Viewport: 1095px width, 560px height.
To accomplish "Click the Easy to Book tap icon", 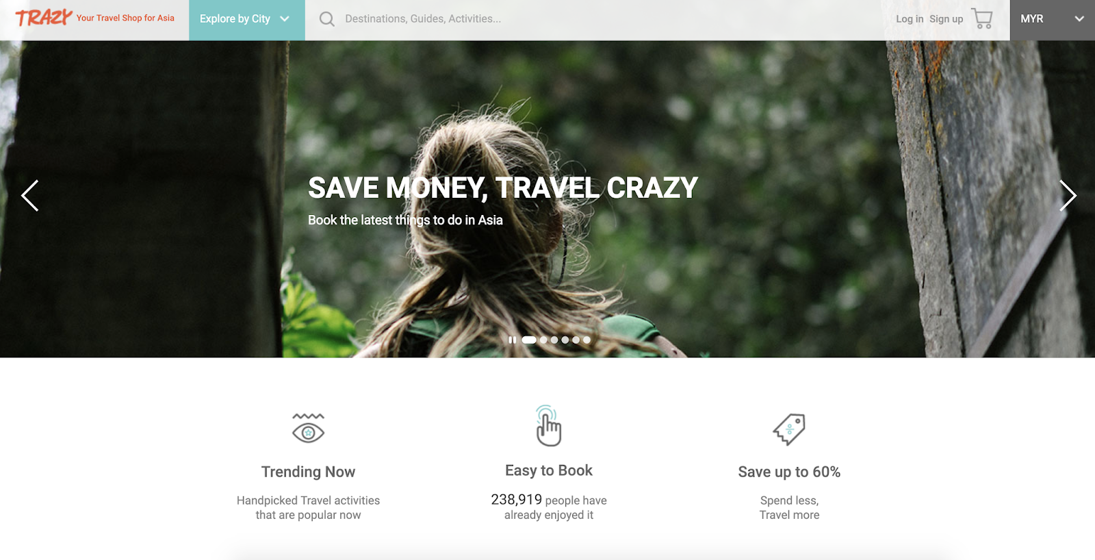I will tap(548, 426).
